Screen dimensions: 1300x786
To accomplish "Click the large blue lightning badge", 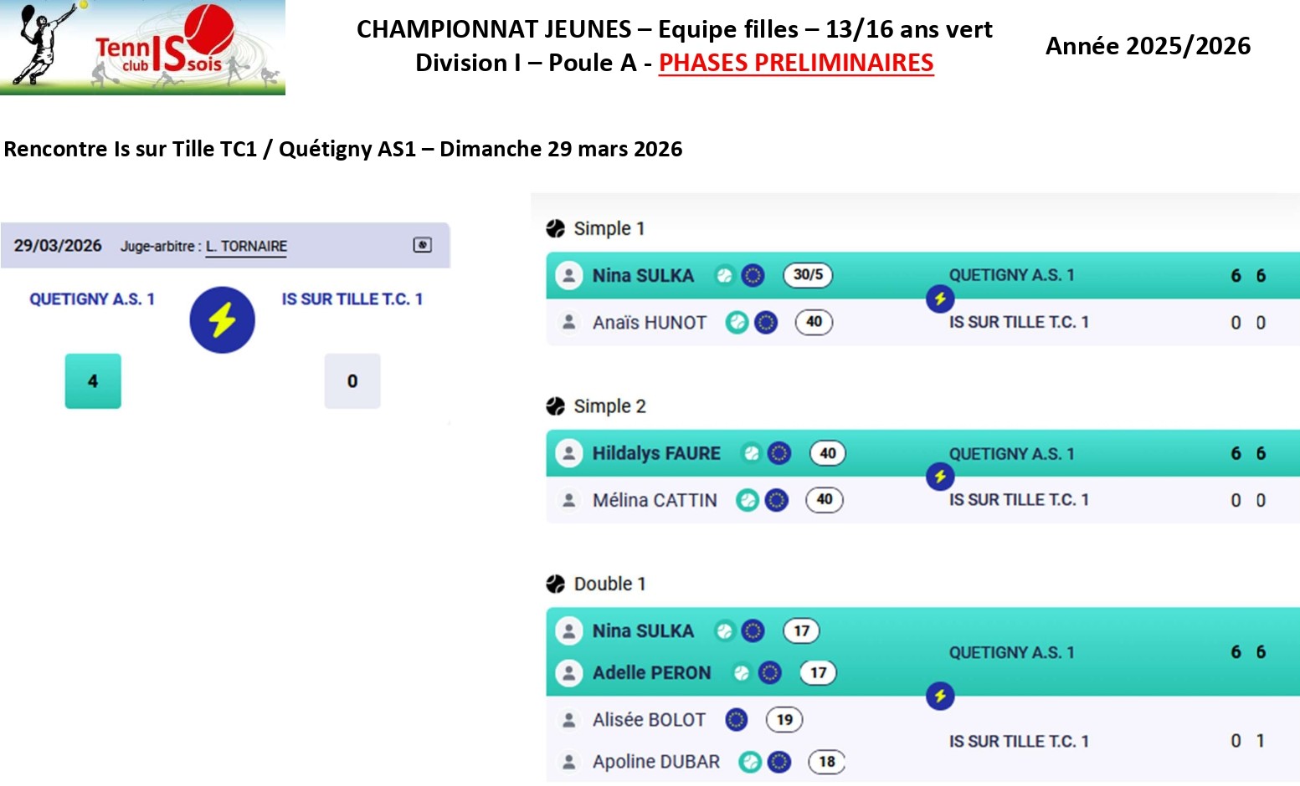I will click(222, 320).
